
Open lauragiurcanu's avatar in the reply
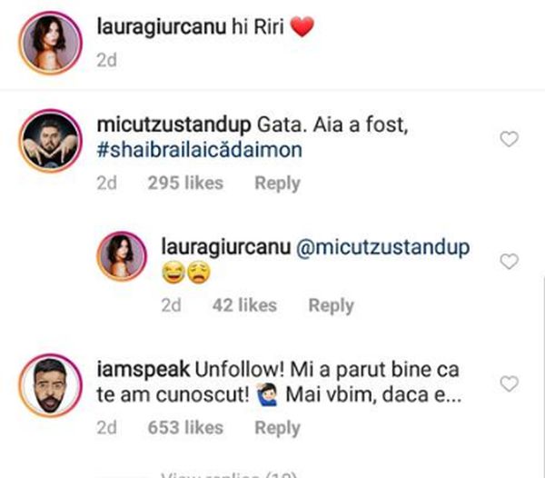(x=122, y=257)
